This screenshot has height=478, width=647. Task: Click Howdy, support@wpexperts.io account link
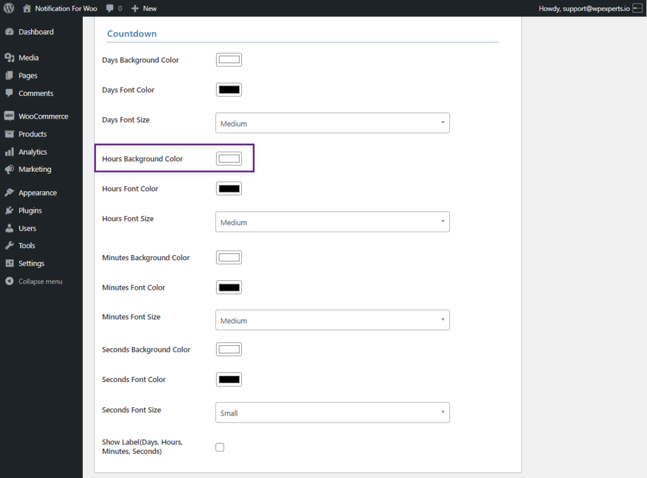pos(584,8)
